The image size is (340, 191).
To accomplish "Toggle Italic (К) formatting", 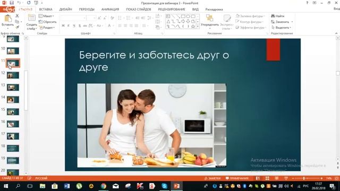I will click(x=69, y=25).
